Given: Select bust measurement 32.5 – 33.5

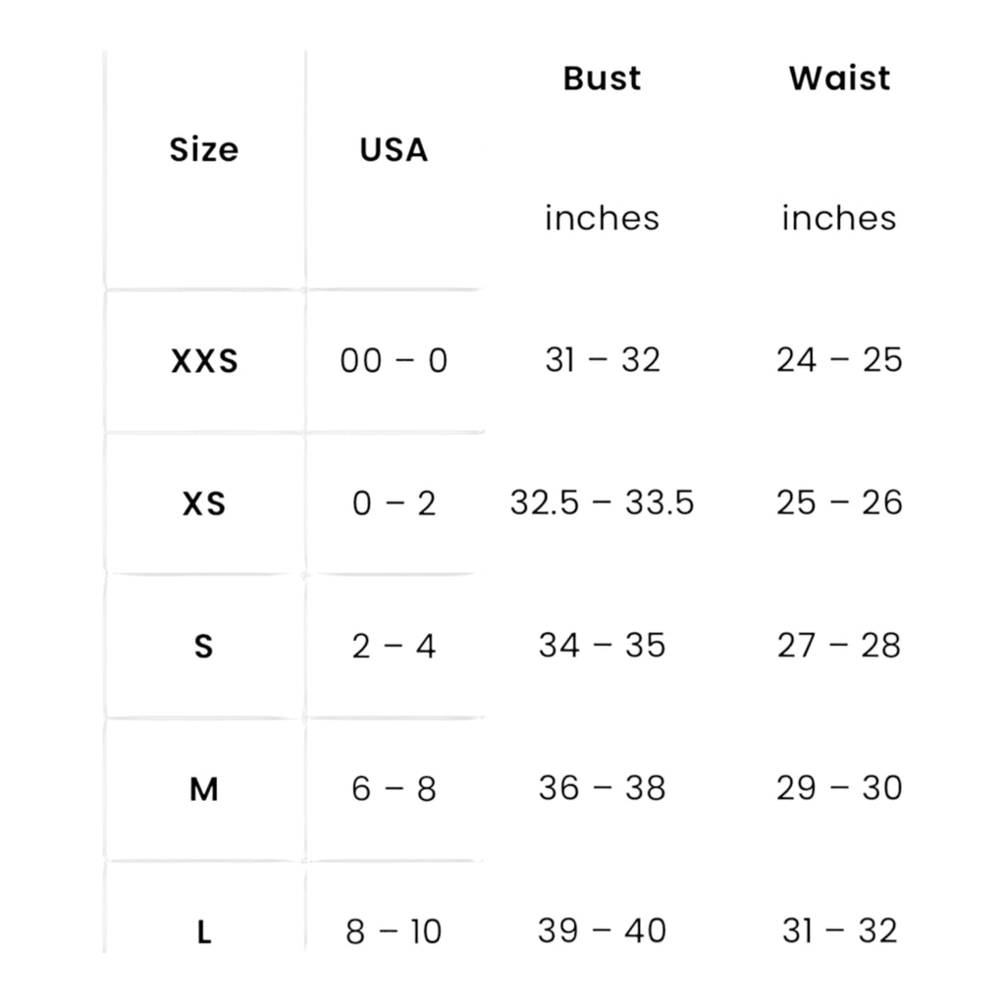Looking at the screenshot, I should pyautogui.click(x=602, y=502).
